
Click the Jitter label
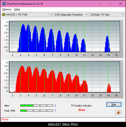[7, 106]
